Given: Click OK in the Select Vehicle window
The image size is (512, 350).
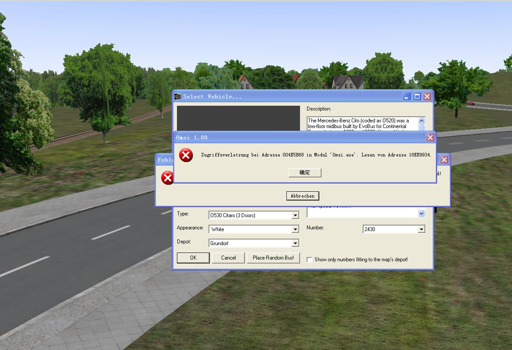Looking at the screenshot, I should (x=193, y=258).
